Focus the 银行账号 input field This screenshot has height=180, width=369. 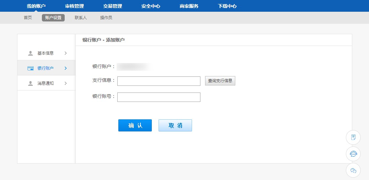click(x=159, y=97)
